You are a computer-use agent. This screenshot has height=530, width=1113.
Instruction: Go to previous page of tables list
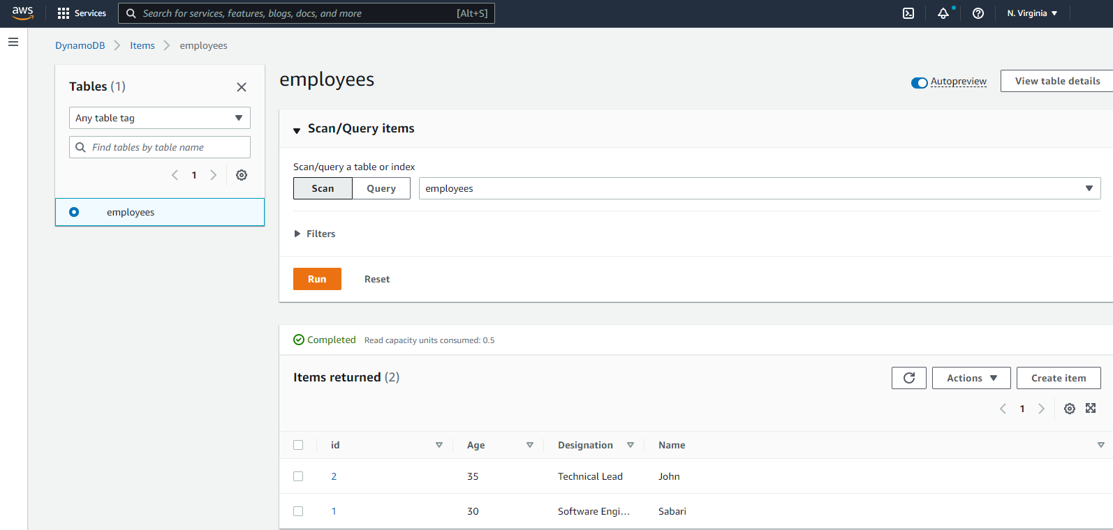coord(175,175)
